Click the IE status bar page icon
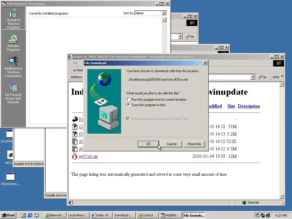The width and height of the screenshot is (292, 219). click(x=71, y=202)
